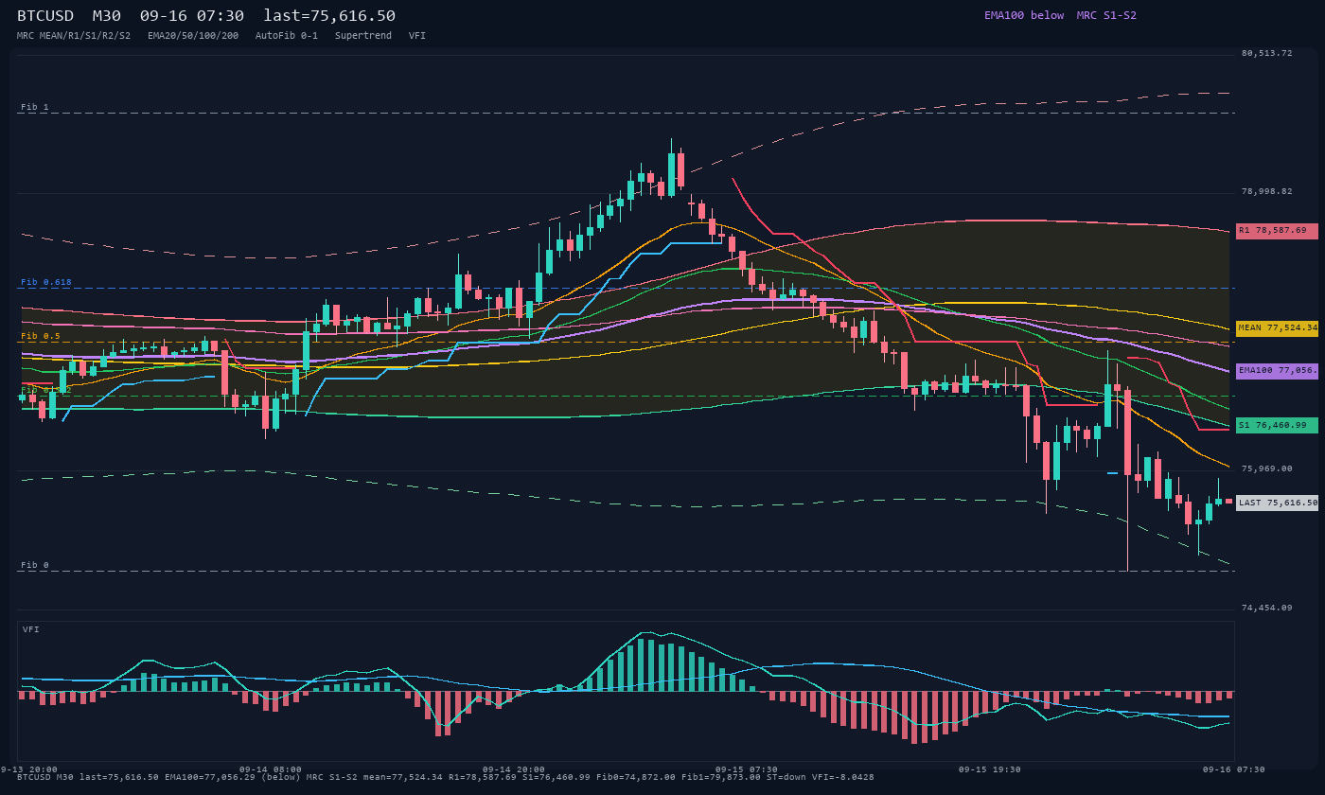Click the "Fib 0.5" level label
Screen dimensions: 1325x795
click(41, 336)
